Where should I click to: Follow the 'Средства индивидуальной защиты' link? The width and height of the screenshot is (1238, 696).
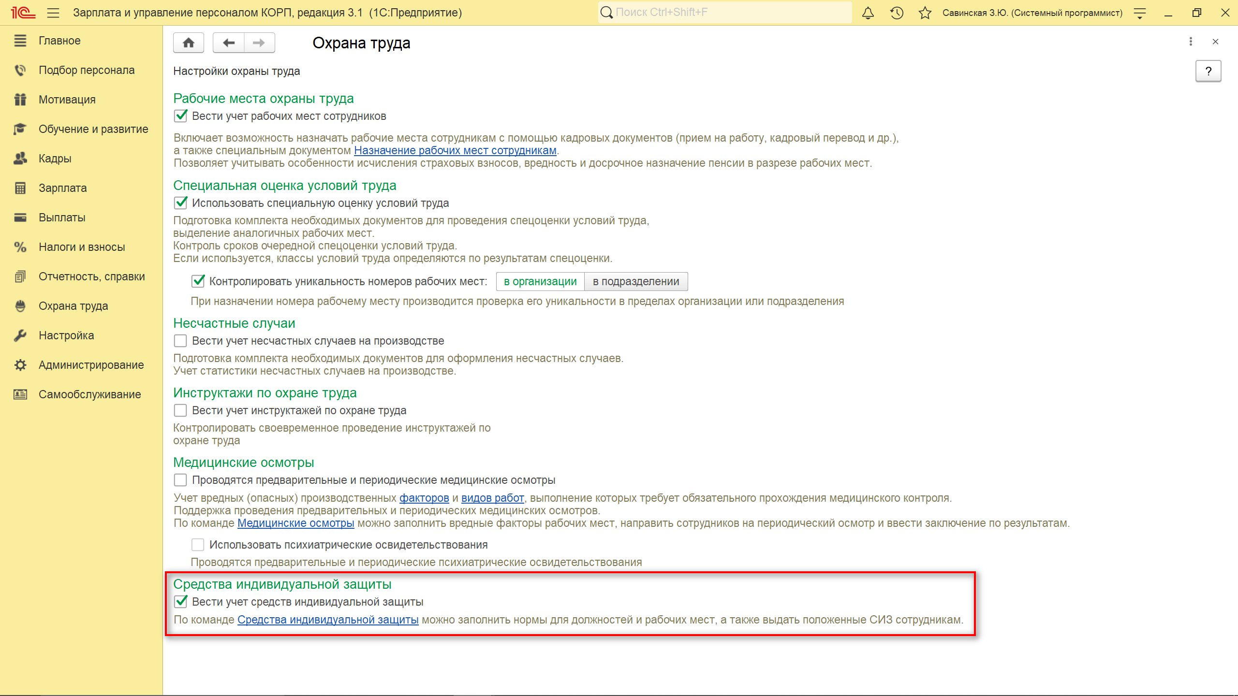point(328,620)
